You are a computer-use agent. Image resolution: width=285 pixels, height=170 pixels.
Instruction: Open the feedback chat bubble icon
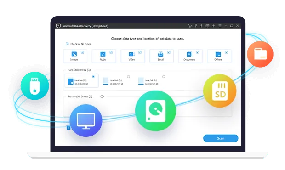click(x=207, y=26)
